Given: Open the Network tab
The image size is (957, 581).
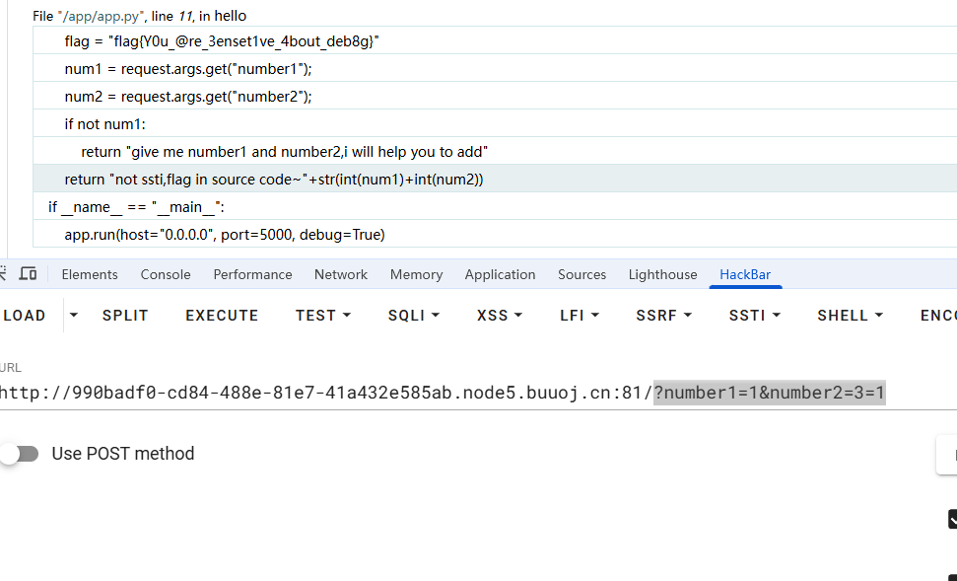Looking at the screenshot, I should coord(341,274).
